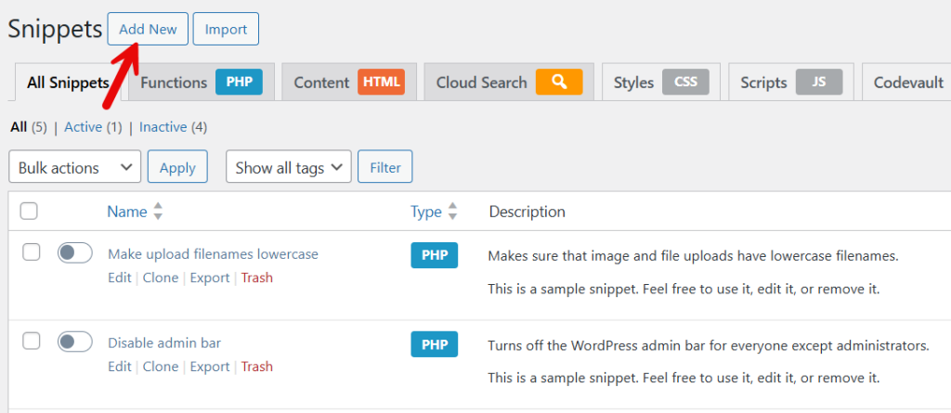The height and width of the screenshot is (413, 951).
Task: Click the Import button
Action: [x=225, y=29]
